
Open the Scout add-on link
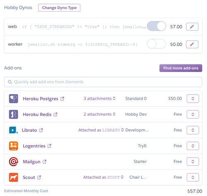(29, 177)
